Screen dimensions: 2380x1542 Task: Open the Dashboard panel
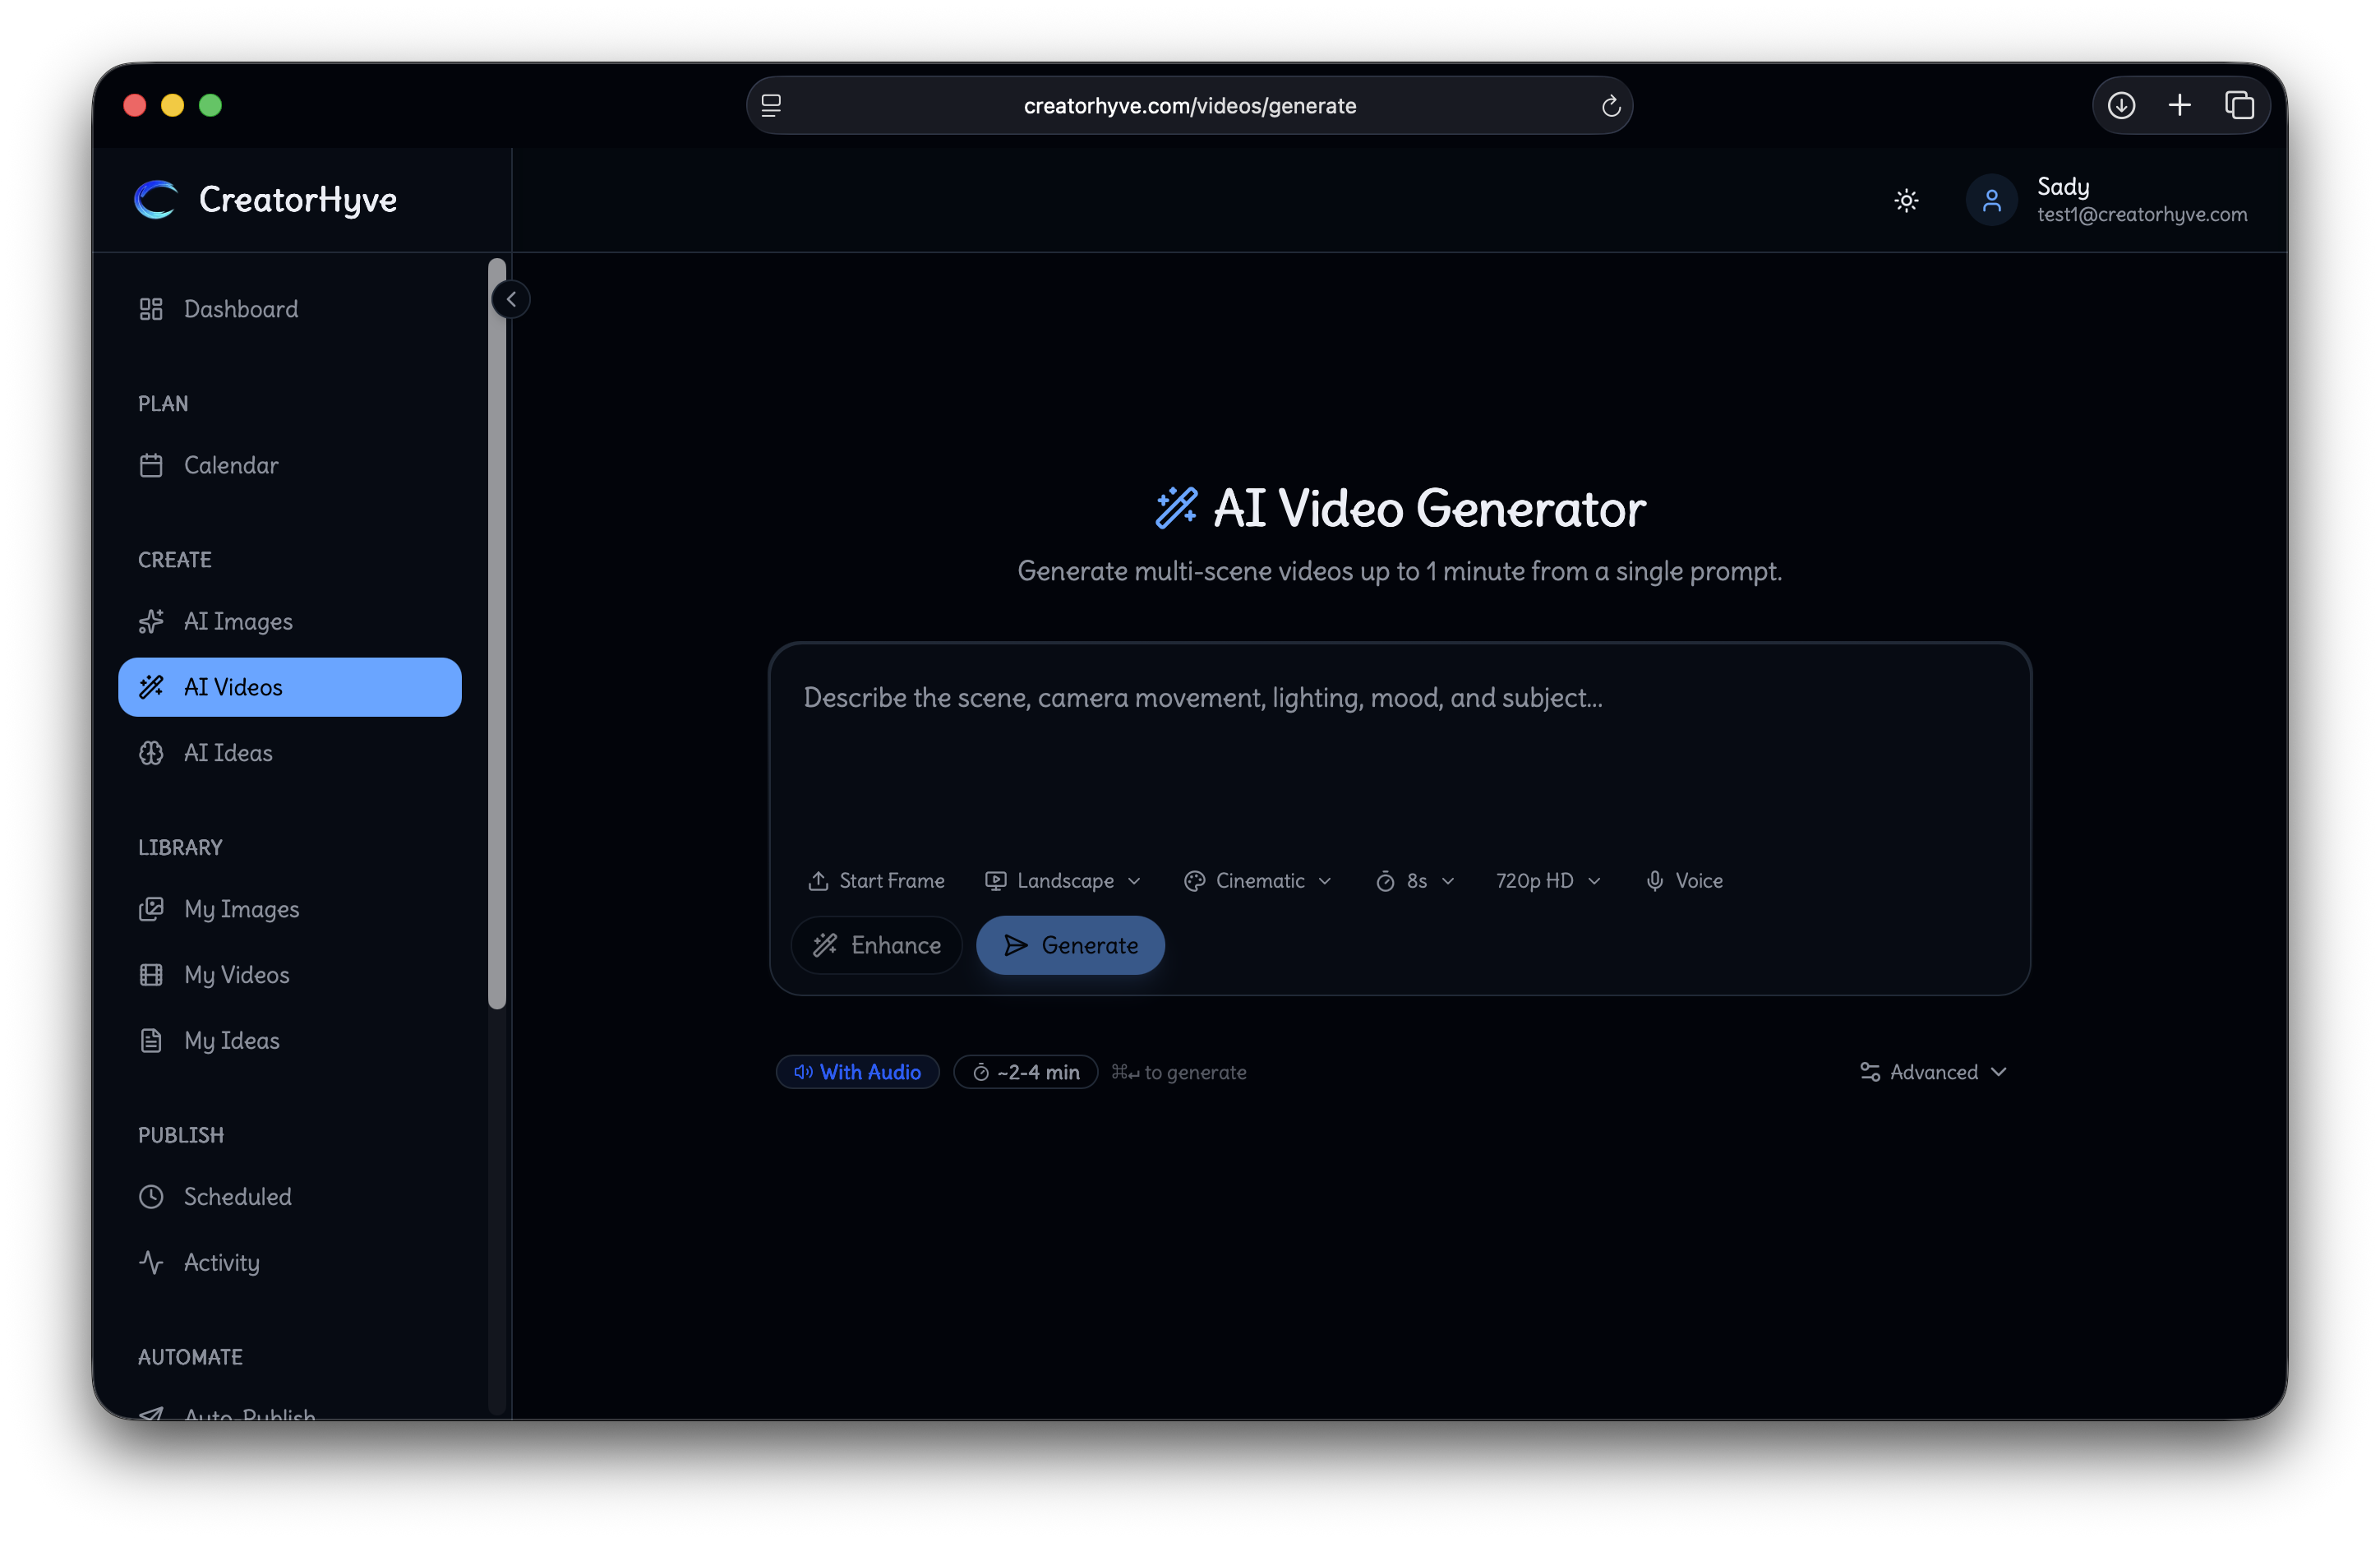point(241,309)
